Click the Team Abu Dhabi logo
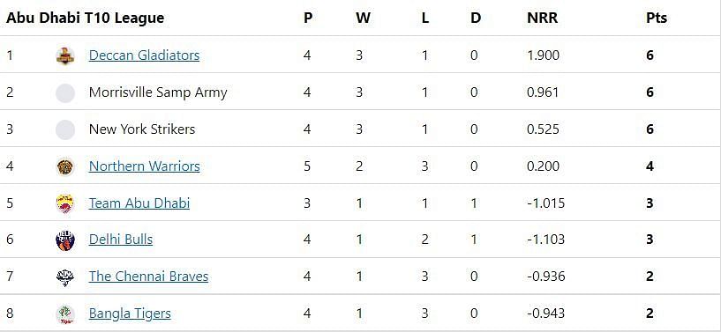This screenshot has height=332, width=721. (65, 203)
